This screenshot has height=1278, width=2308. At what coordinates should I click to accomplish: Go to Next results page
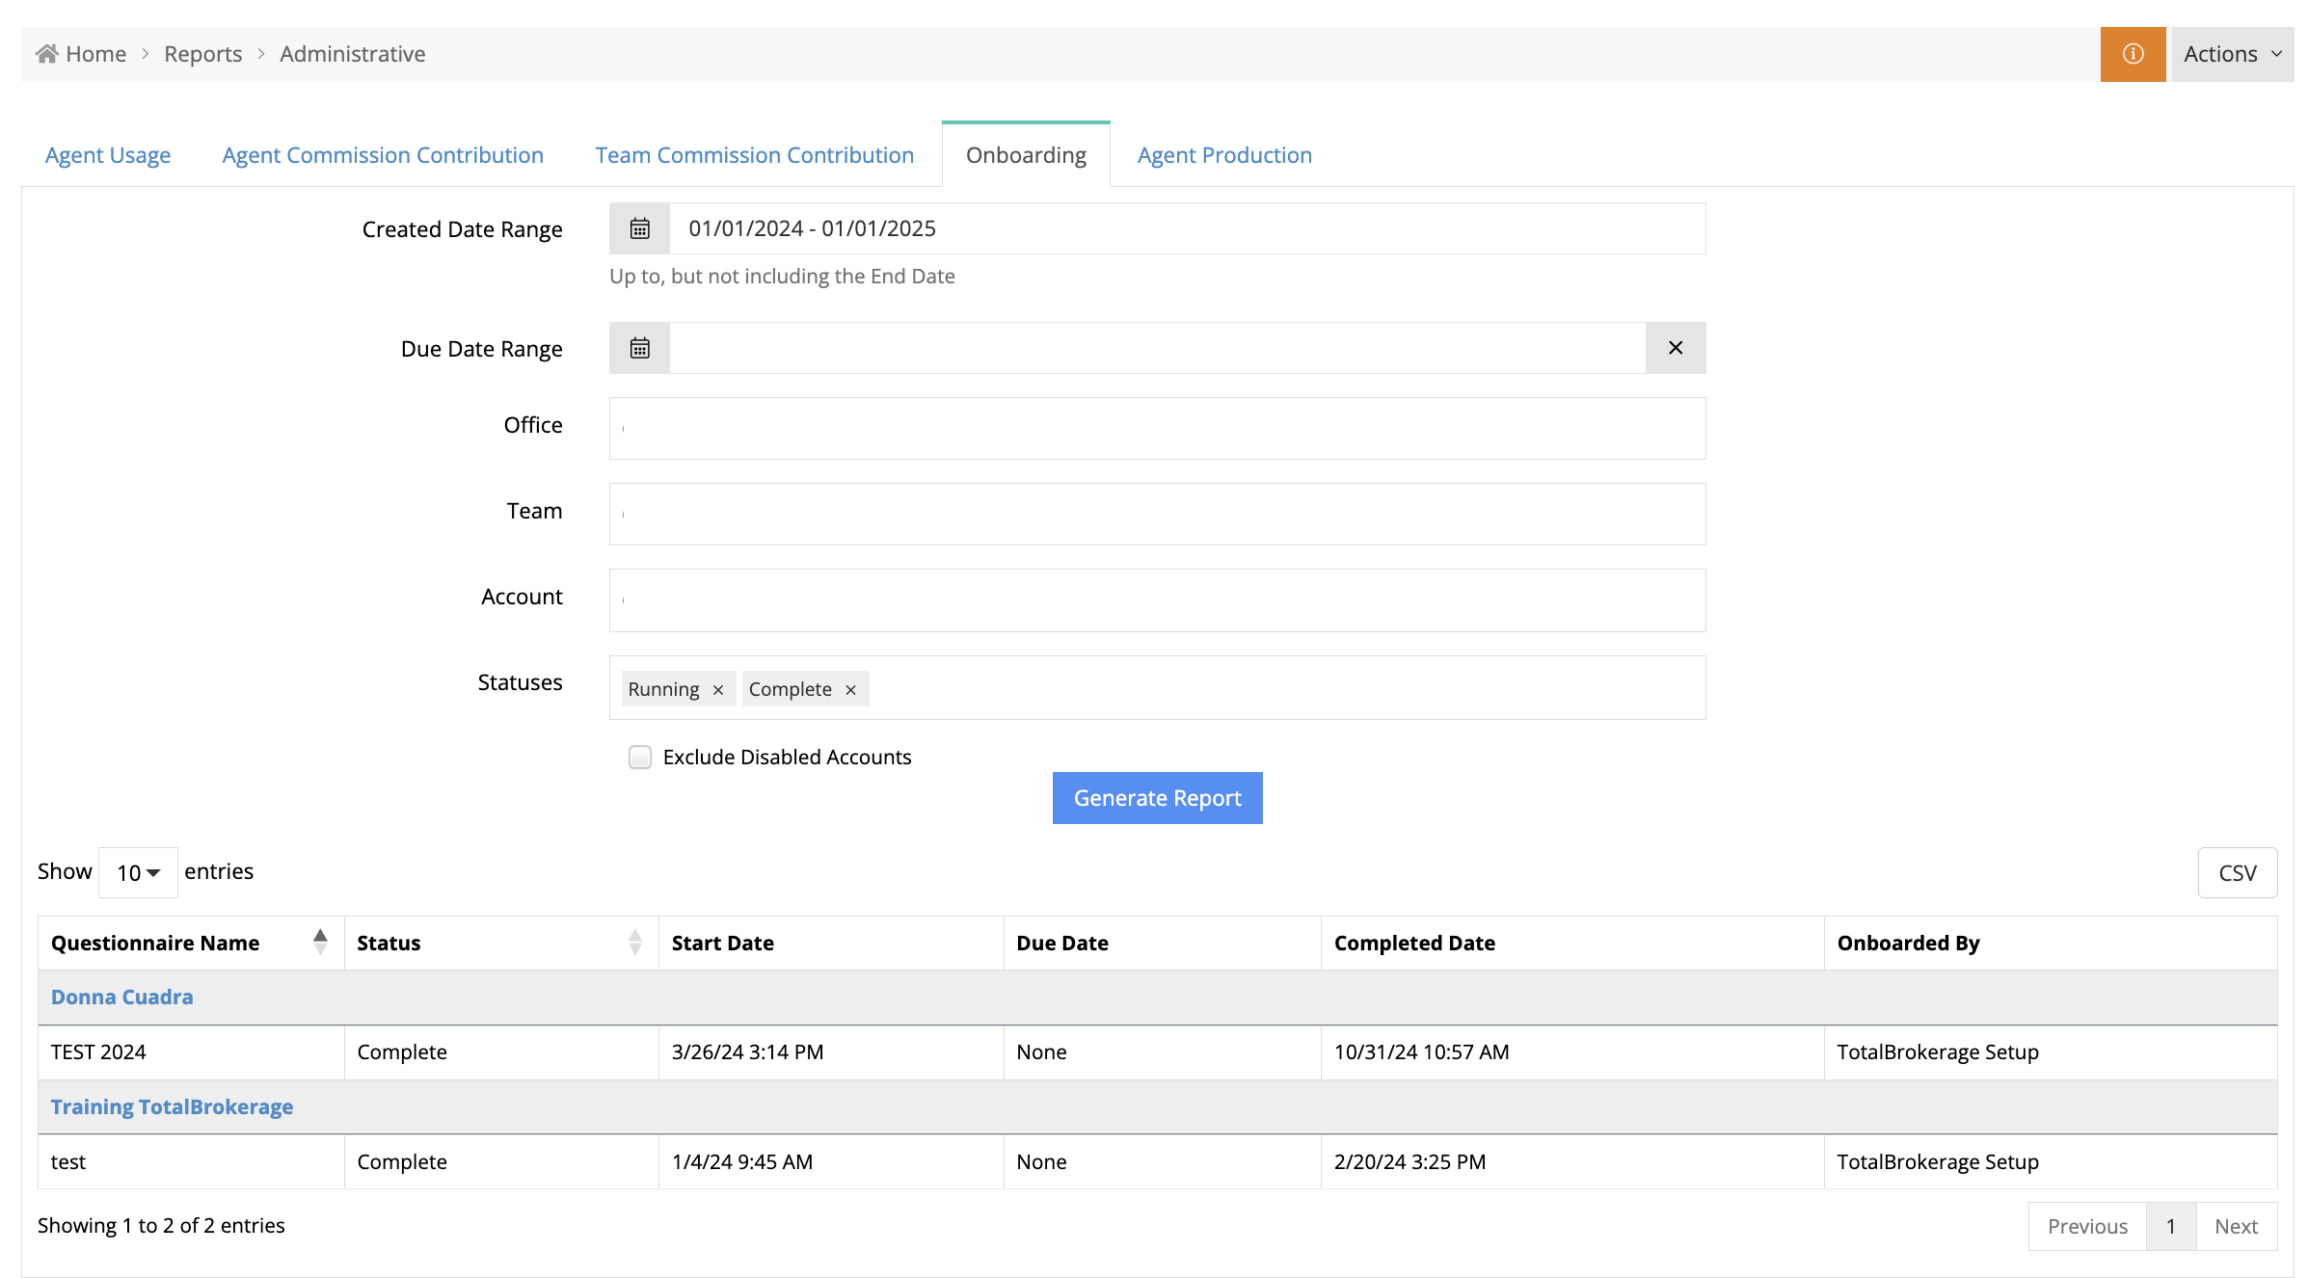(x=2236, y=1226)
